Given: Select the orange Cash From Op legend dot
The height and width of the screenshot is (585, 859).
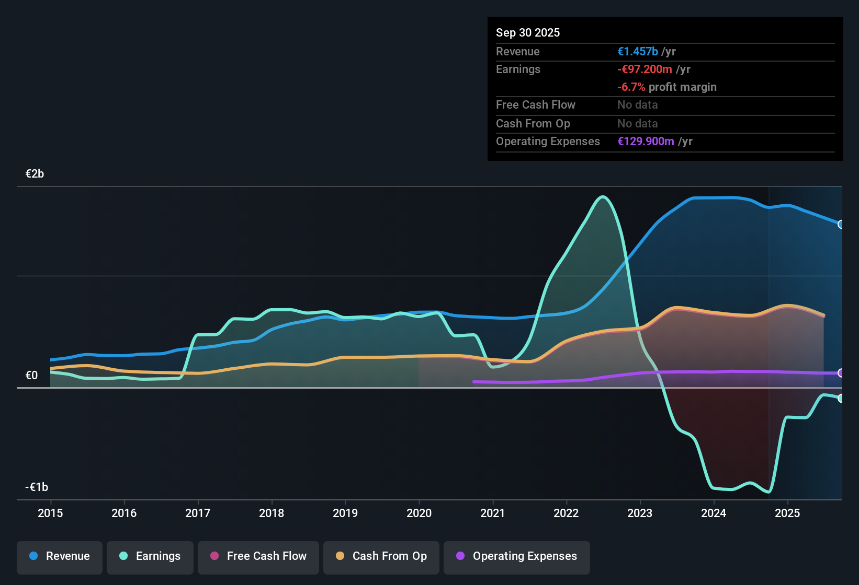Looking at the screenshot, I should point(340,556).
